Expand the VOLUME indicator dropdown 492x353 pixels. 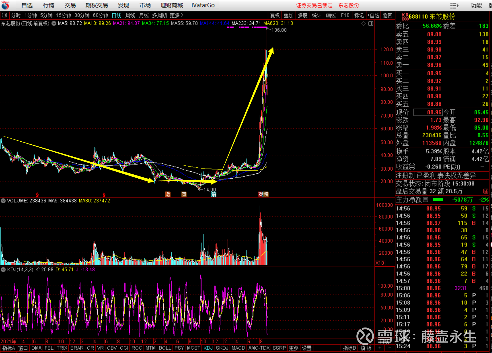click(x=3, y=201)
